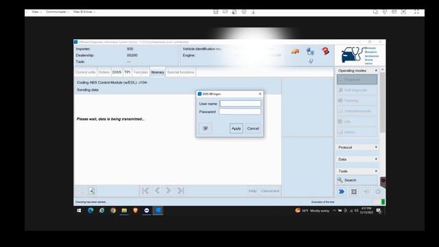
Task: Click the User name input field
Action: click(x=240, y=104)
